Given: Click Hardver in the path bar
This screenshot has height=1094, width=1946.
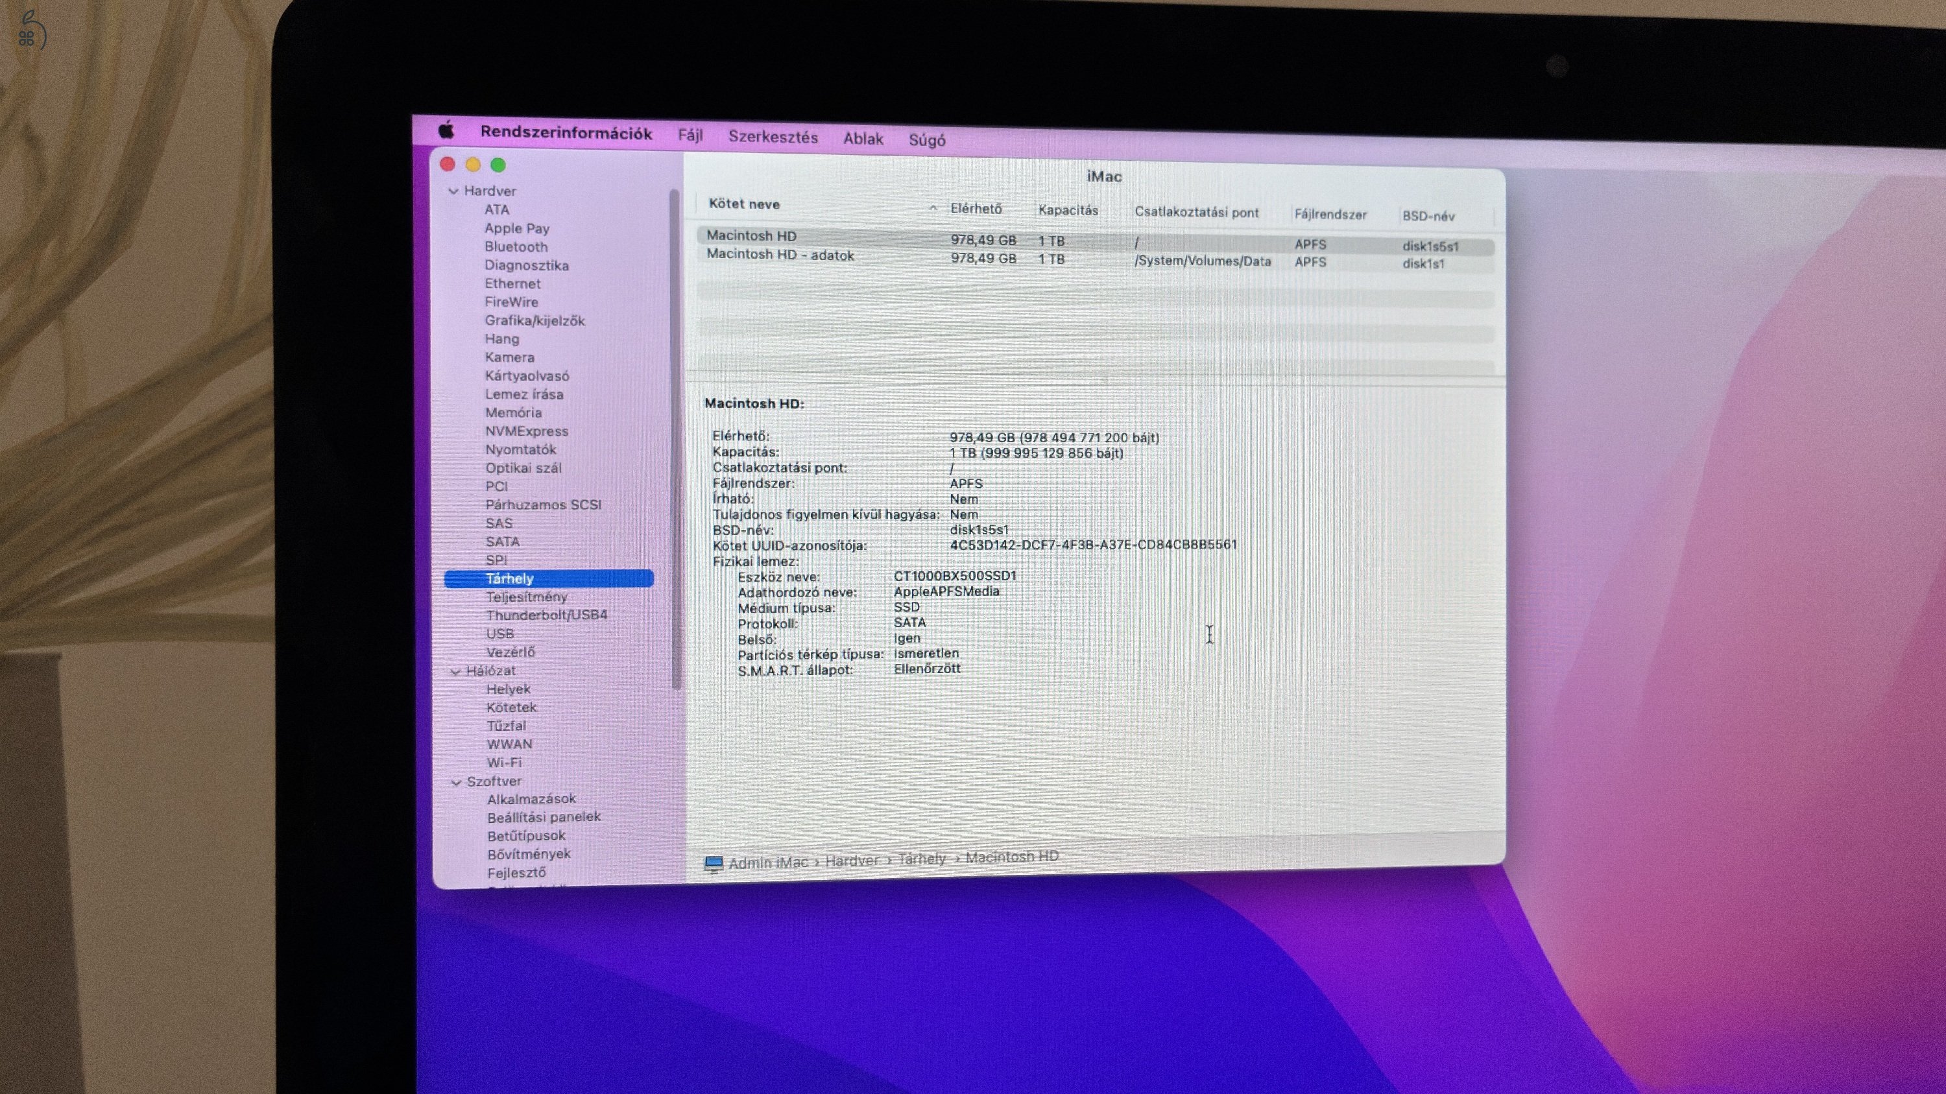Looking at the screenshot, I should [851, 861].
